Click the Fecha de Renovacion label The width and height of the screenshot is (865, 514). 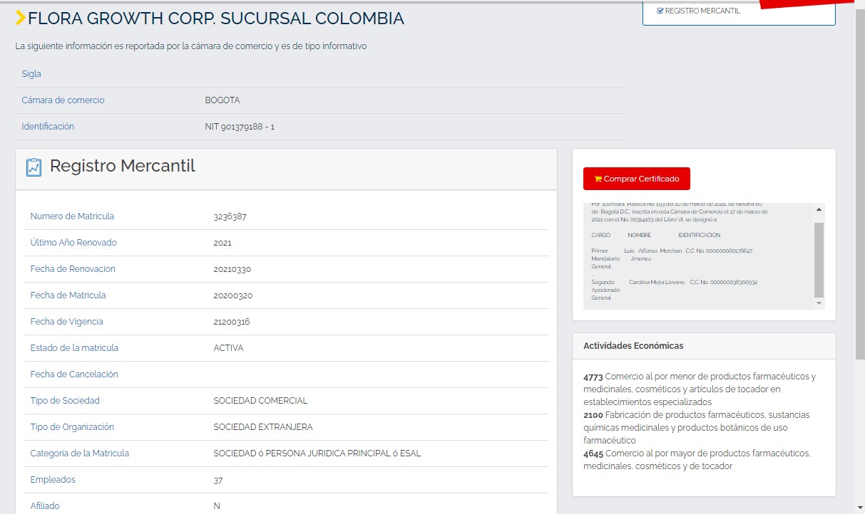click(73, 269)
